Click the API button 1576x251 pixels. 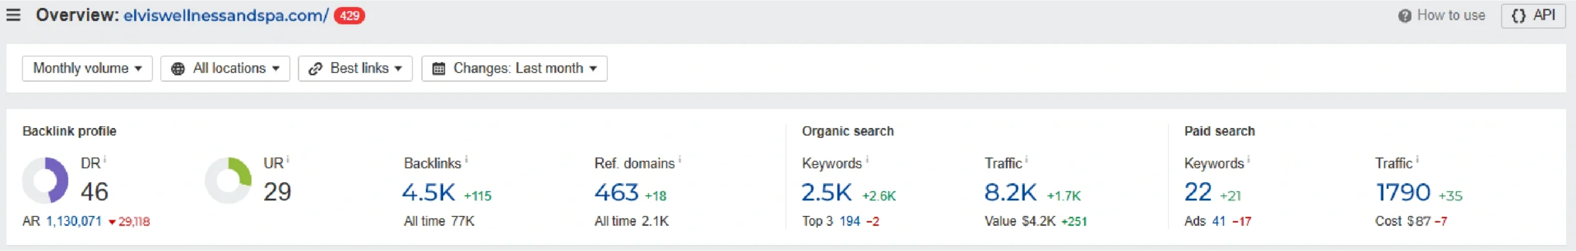(x=1533, y=16)
